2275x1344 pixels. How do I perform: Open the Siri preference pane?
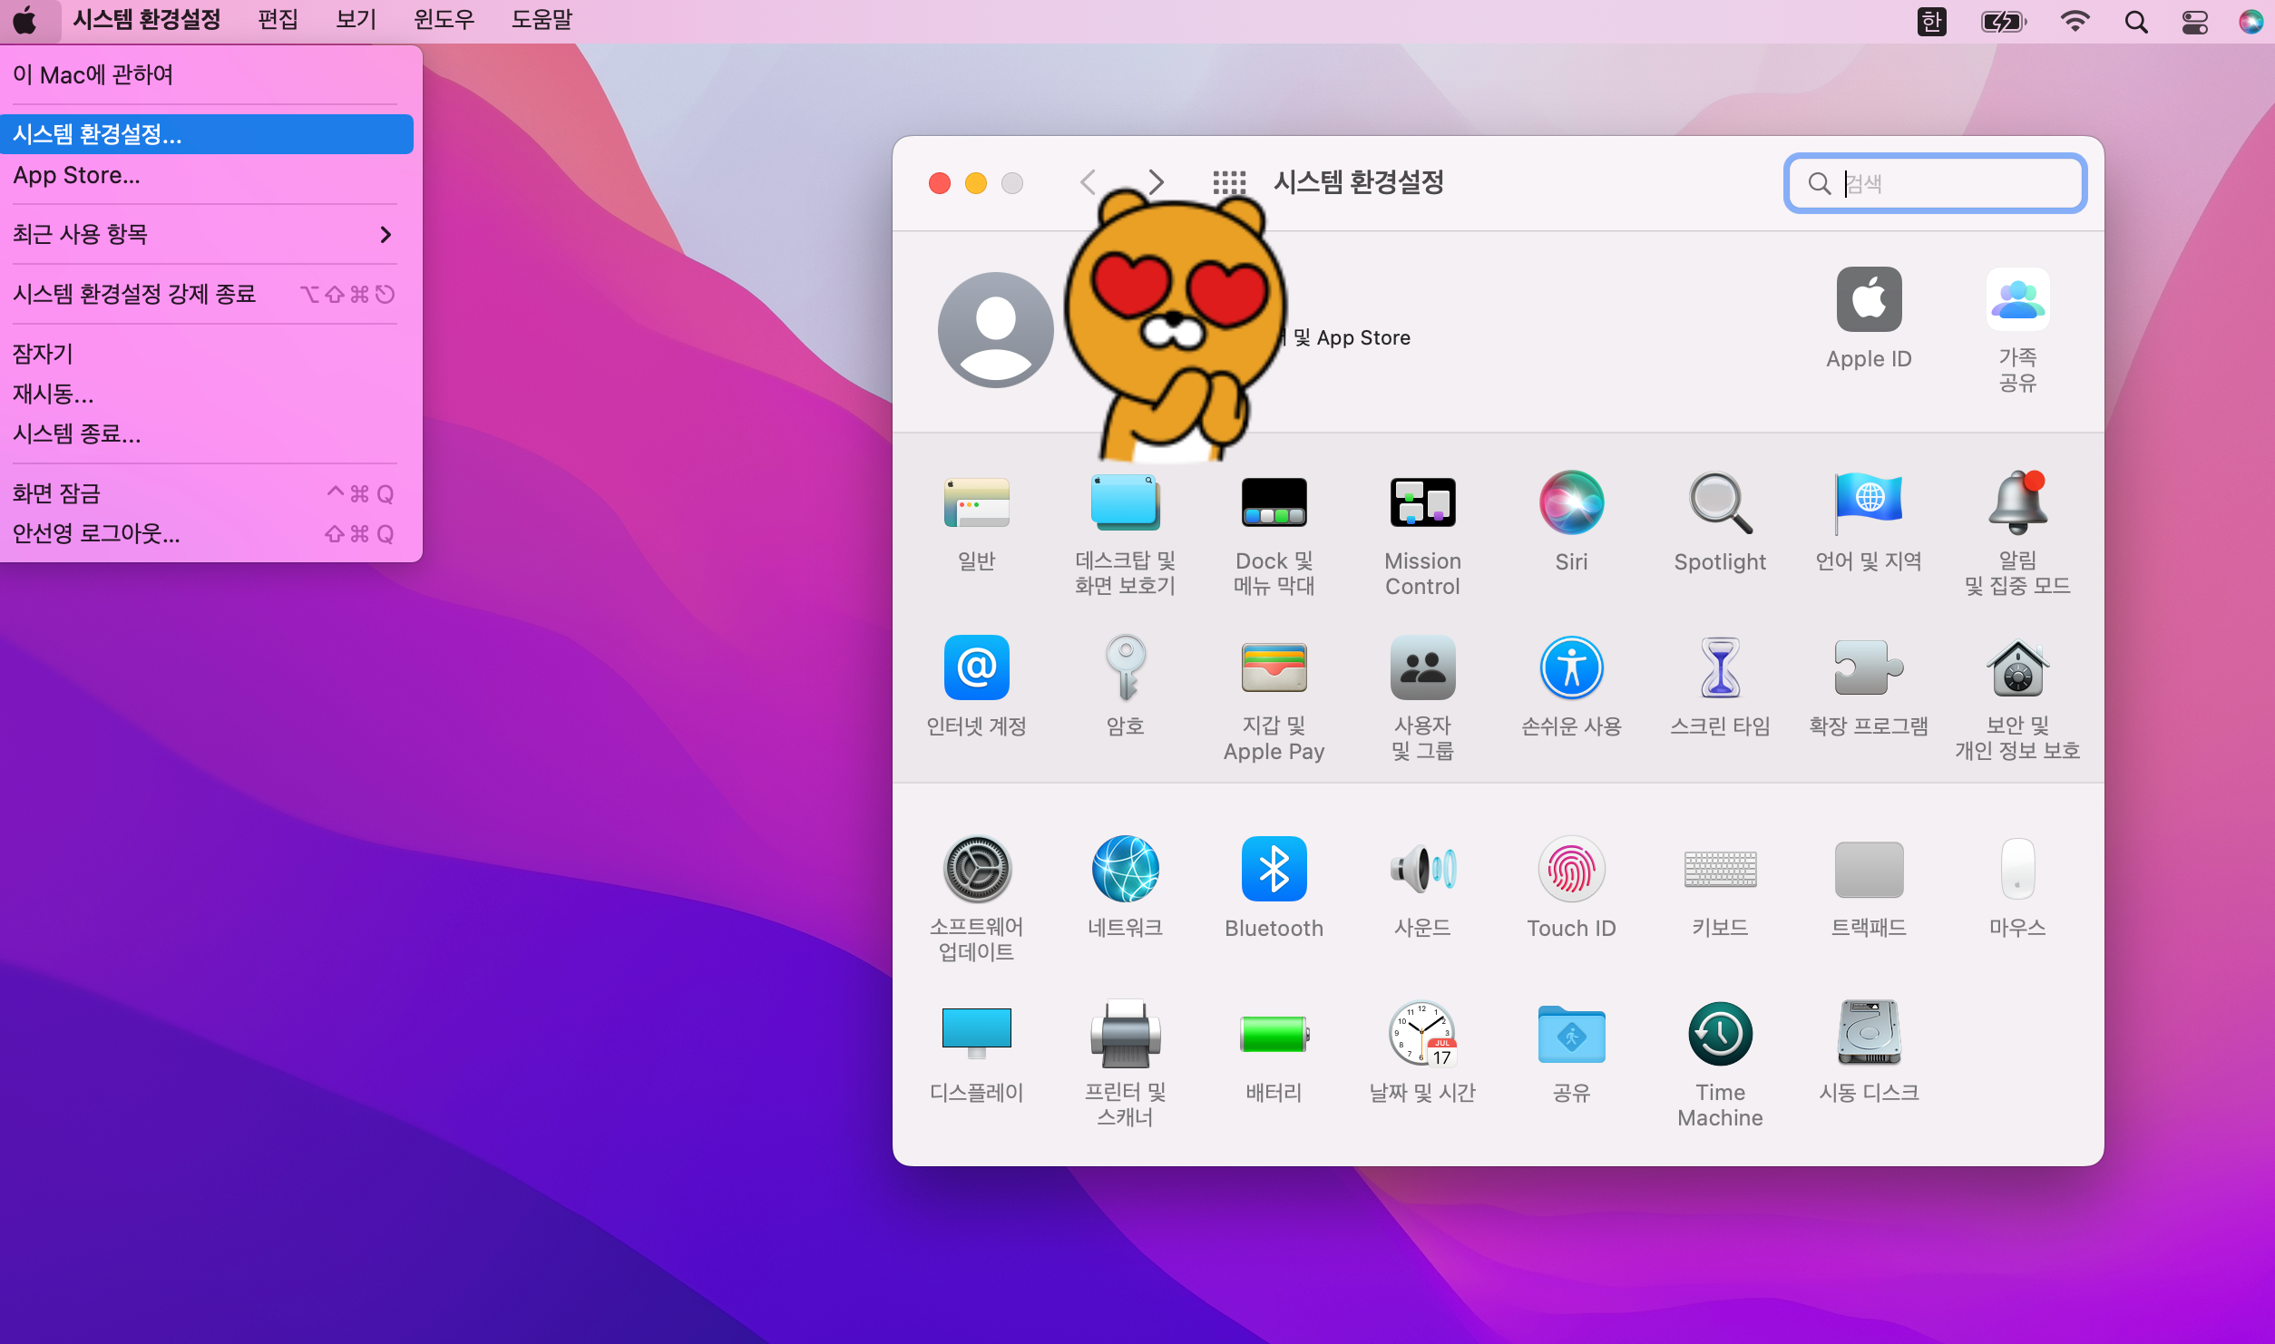pos(1571,521)
